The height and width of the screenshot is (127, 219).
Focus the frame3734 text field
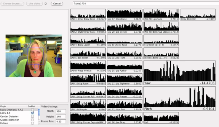146,3
